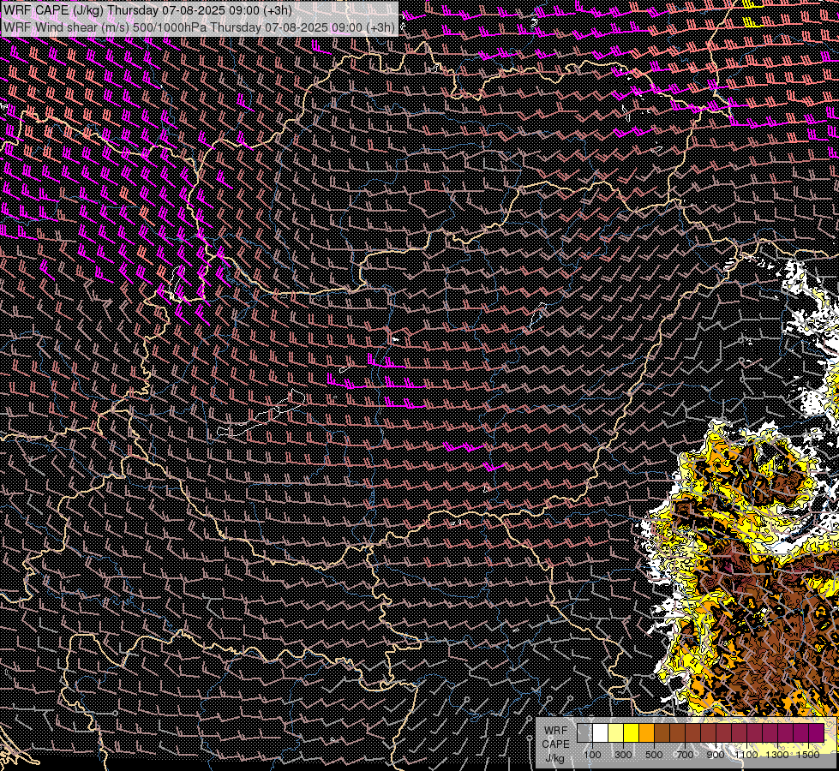Image resolution: width=839 pixels, height=771 pixels.
Task: Click the 900 legend value
Action: 716,755
